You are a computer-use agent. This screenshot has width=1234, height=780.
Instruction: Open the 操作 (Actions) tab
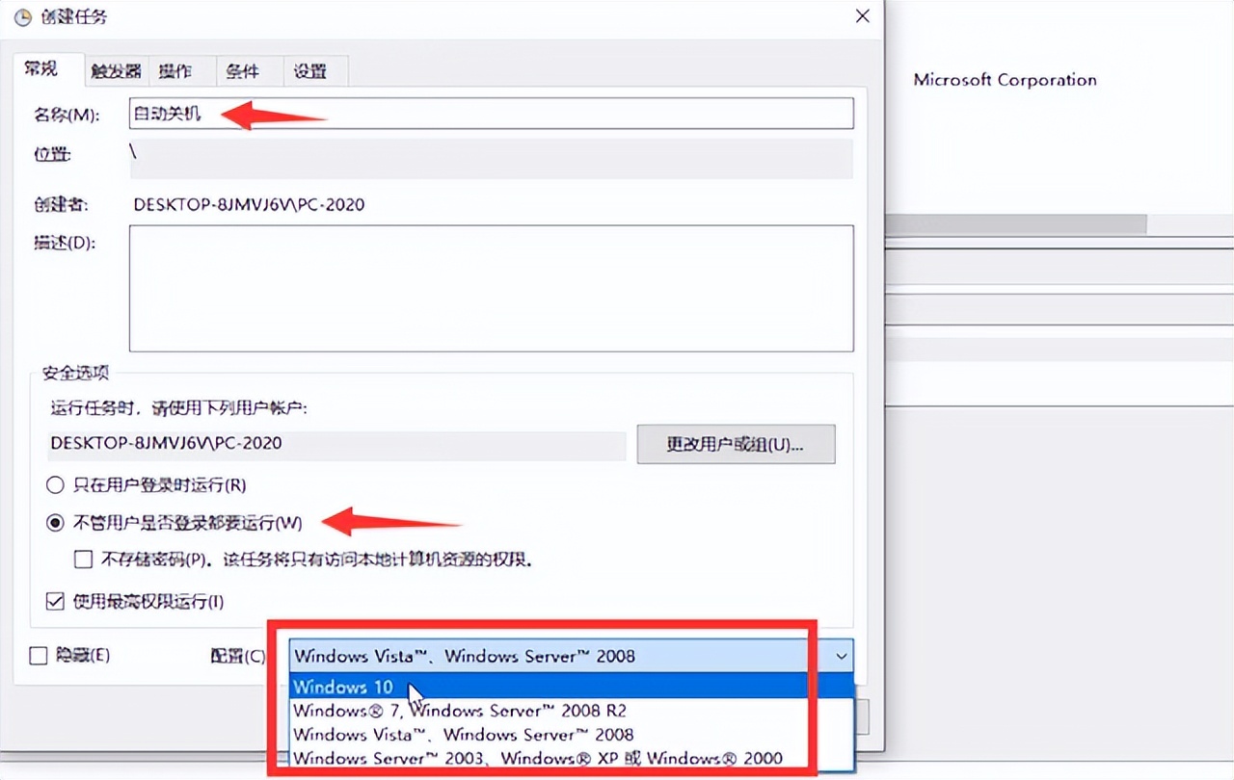point(181,70)
